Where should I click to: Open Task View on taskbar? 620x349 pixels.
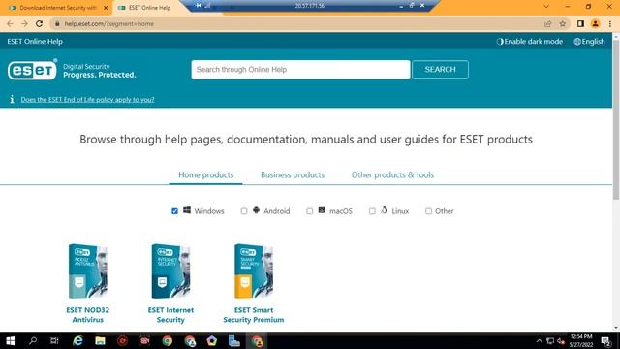pos(54,340)
